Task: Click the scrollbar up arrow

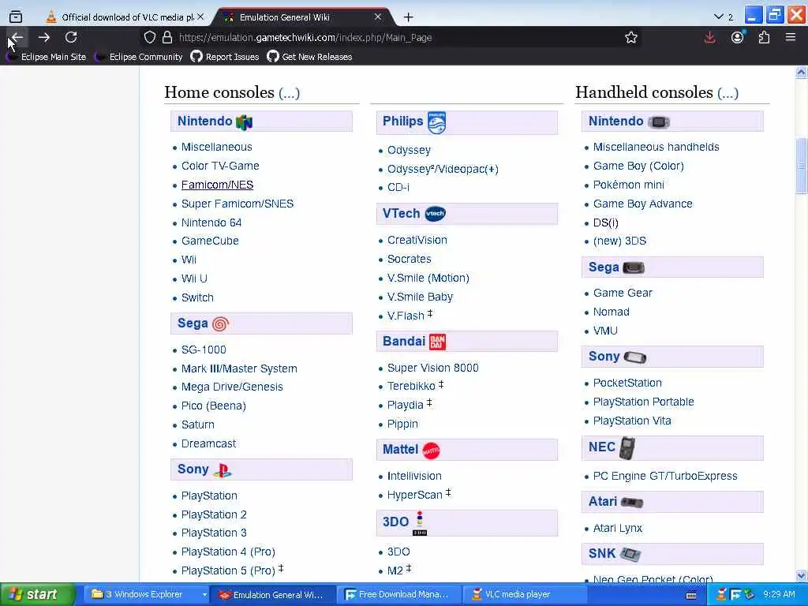Action: [x=802, y=72]
